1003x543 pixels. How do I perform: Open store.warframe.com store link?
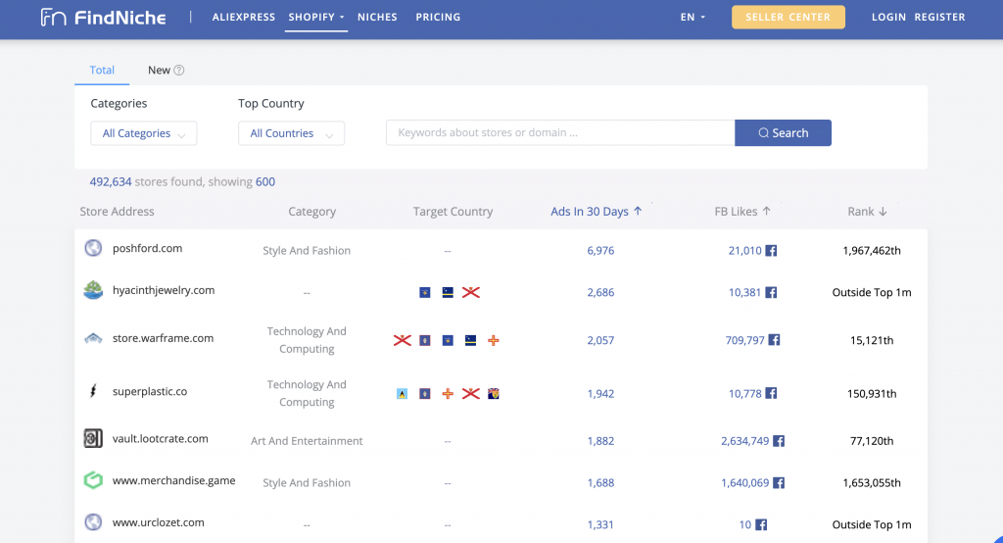164,338
